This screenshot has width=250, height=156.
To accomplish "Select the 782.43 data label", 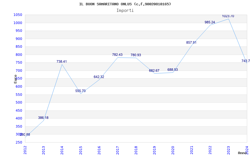I will (x=117, y=55).
